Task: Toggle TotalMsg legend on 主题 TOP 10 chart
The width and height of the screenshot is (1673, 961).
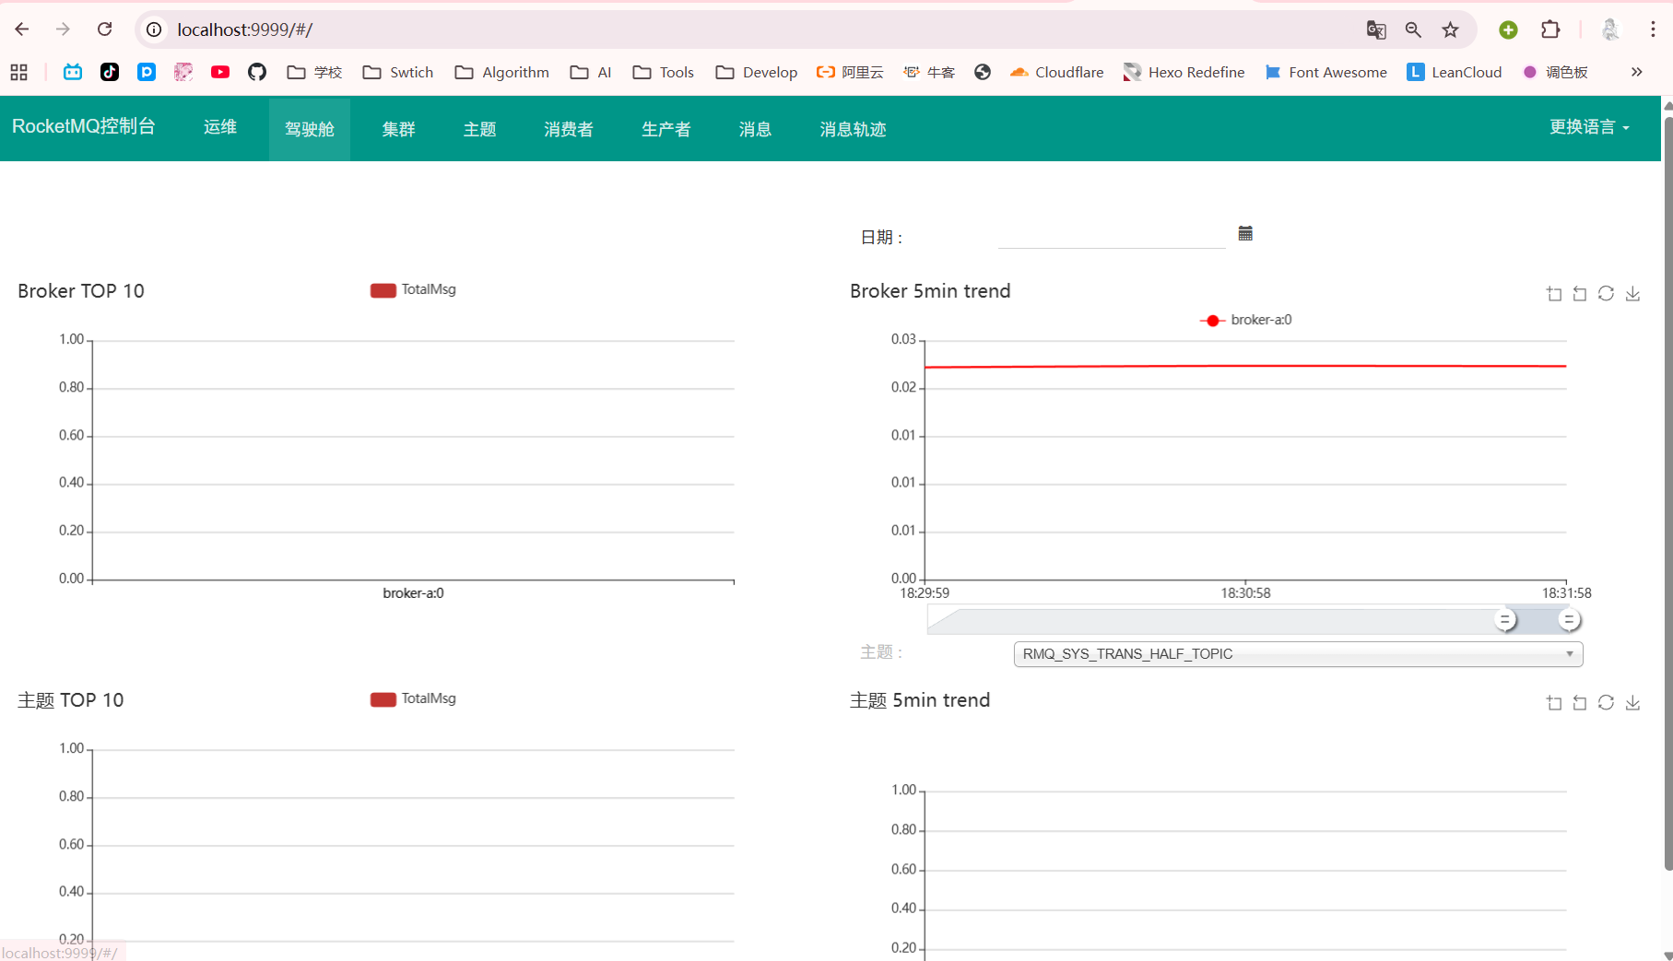Action: (x=412, y=698)
